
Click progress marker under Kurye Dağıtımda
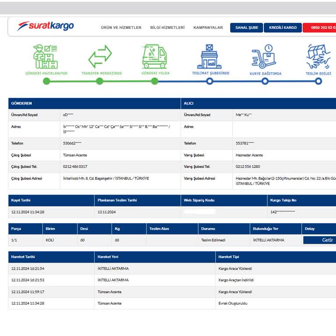pyautogui.click(x=265, y=81)
